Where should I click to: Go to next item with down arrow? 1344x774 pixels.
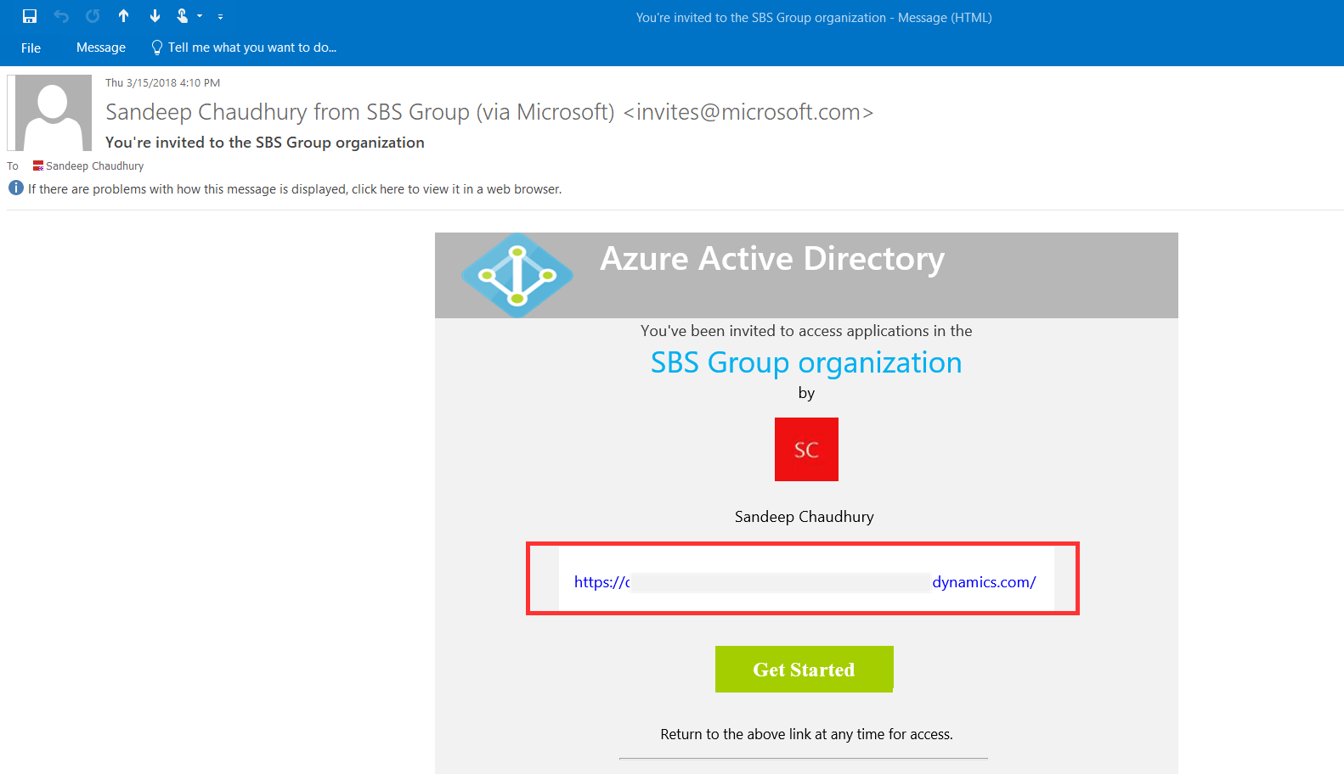(155, 16)
